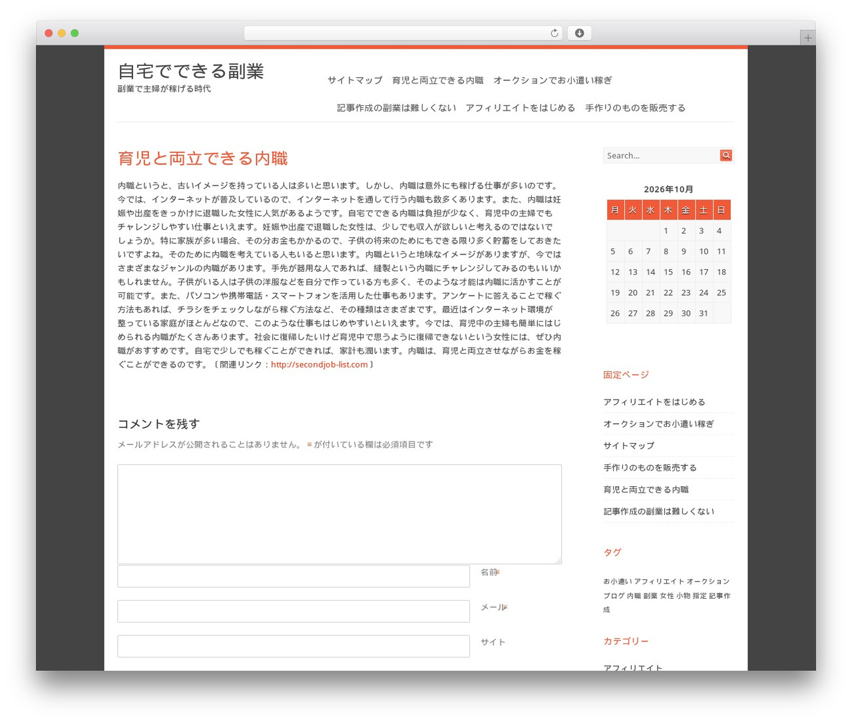Click the calendar caption 2026年10月
Image resolution: width=852 pixels, height=722 pixels.
669,190
